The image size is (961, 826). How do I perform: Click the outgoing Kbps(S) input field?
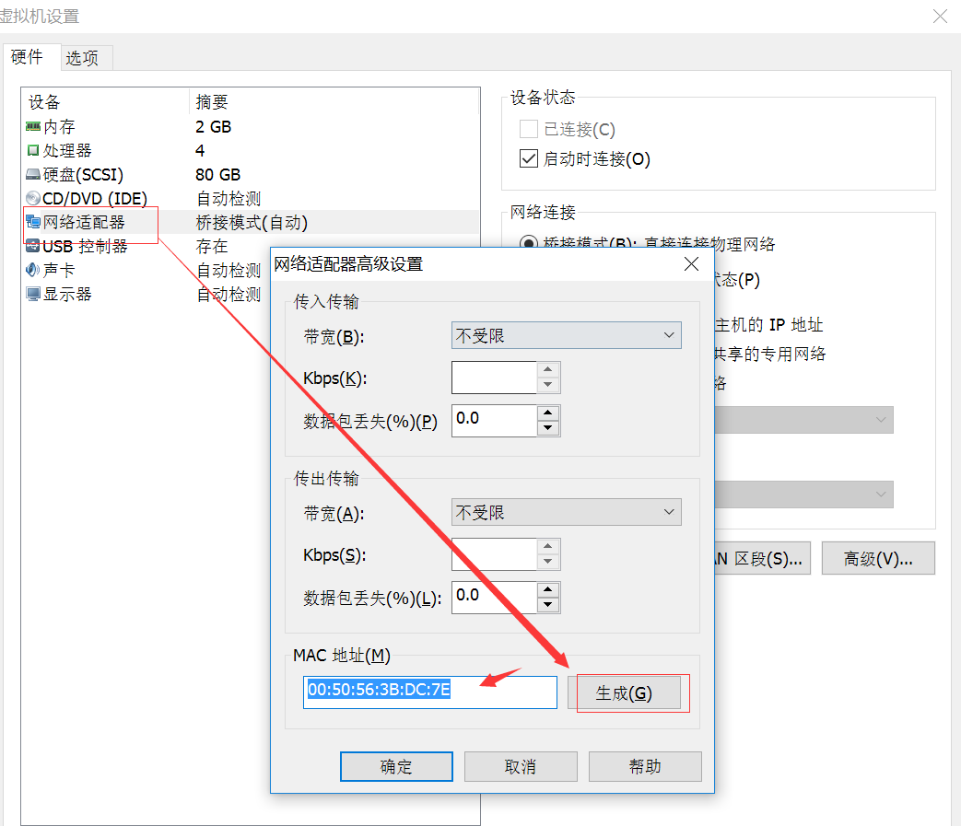[x=494, y=554]
